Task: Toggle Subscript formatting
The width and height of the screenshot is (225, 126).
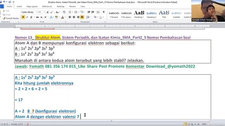Action: 41,17
